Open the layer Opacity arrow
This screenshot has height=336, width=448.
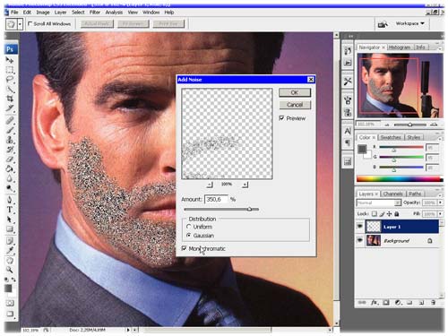coord(440,202)
